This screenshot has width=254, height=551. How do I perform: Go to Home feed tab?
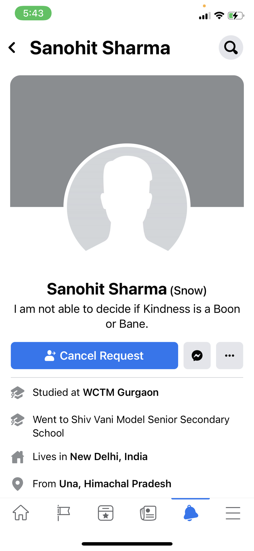point(21,513)
